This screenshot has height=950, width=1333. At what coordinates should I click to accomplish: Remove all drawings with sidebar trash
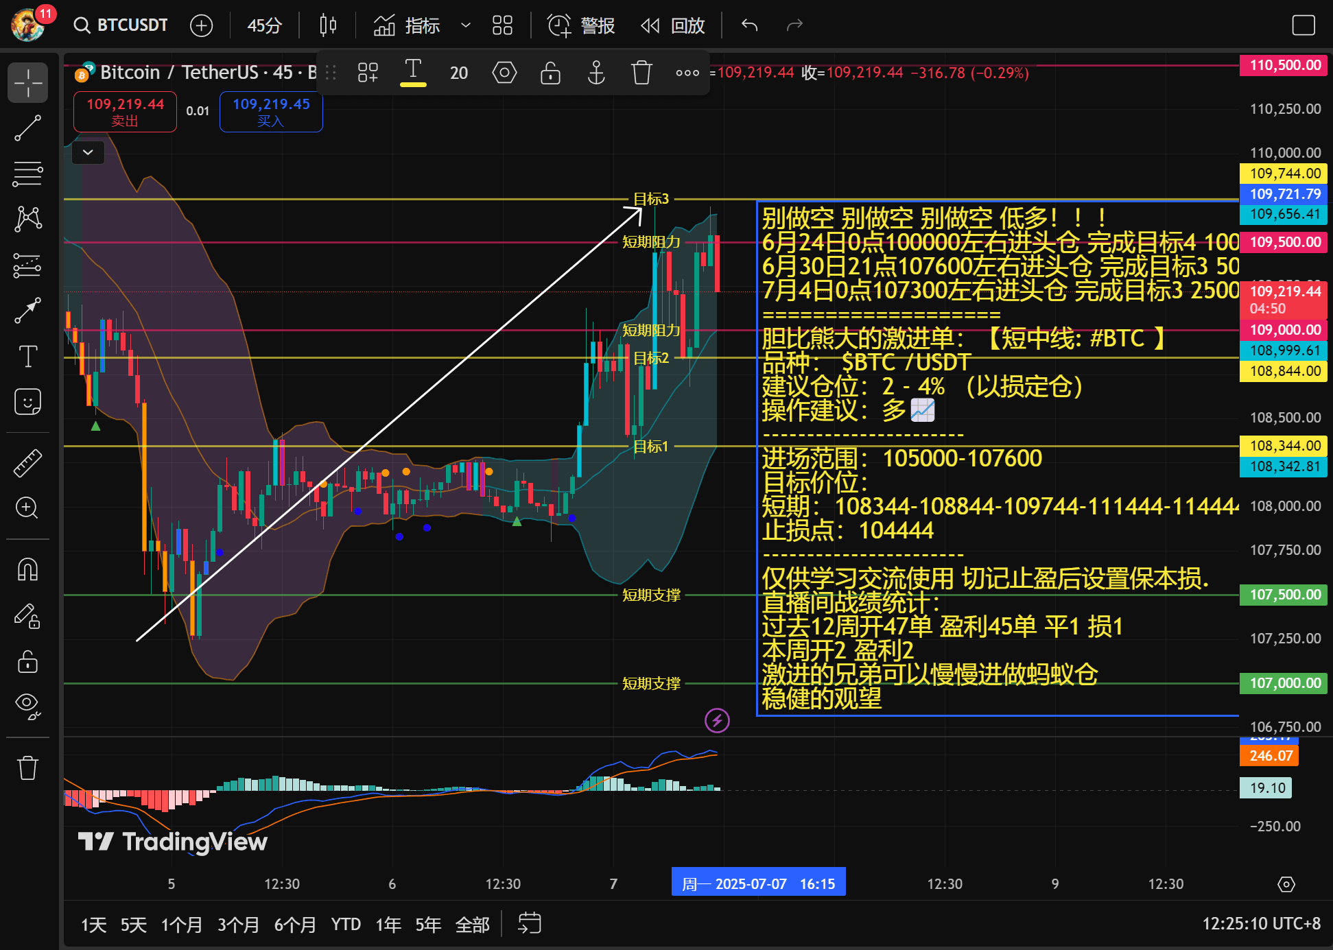coord(27,768)
